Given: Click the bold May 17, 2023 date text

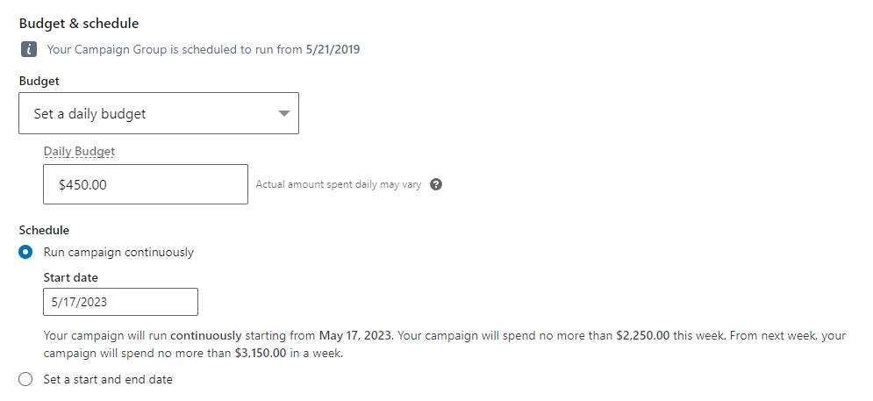Looking at the screenshot, I should [x=355, y=336].
